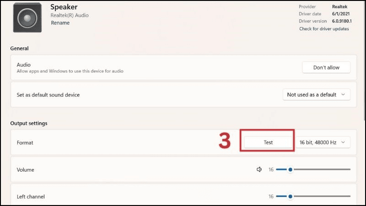Click the Audio permission row description
This screenshot has width=366, height=206.
coord(70,71)
